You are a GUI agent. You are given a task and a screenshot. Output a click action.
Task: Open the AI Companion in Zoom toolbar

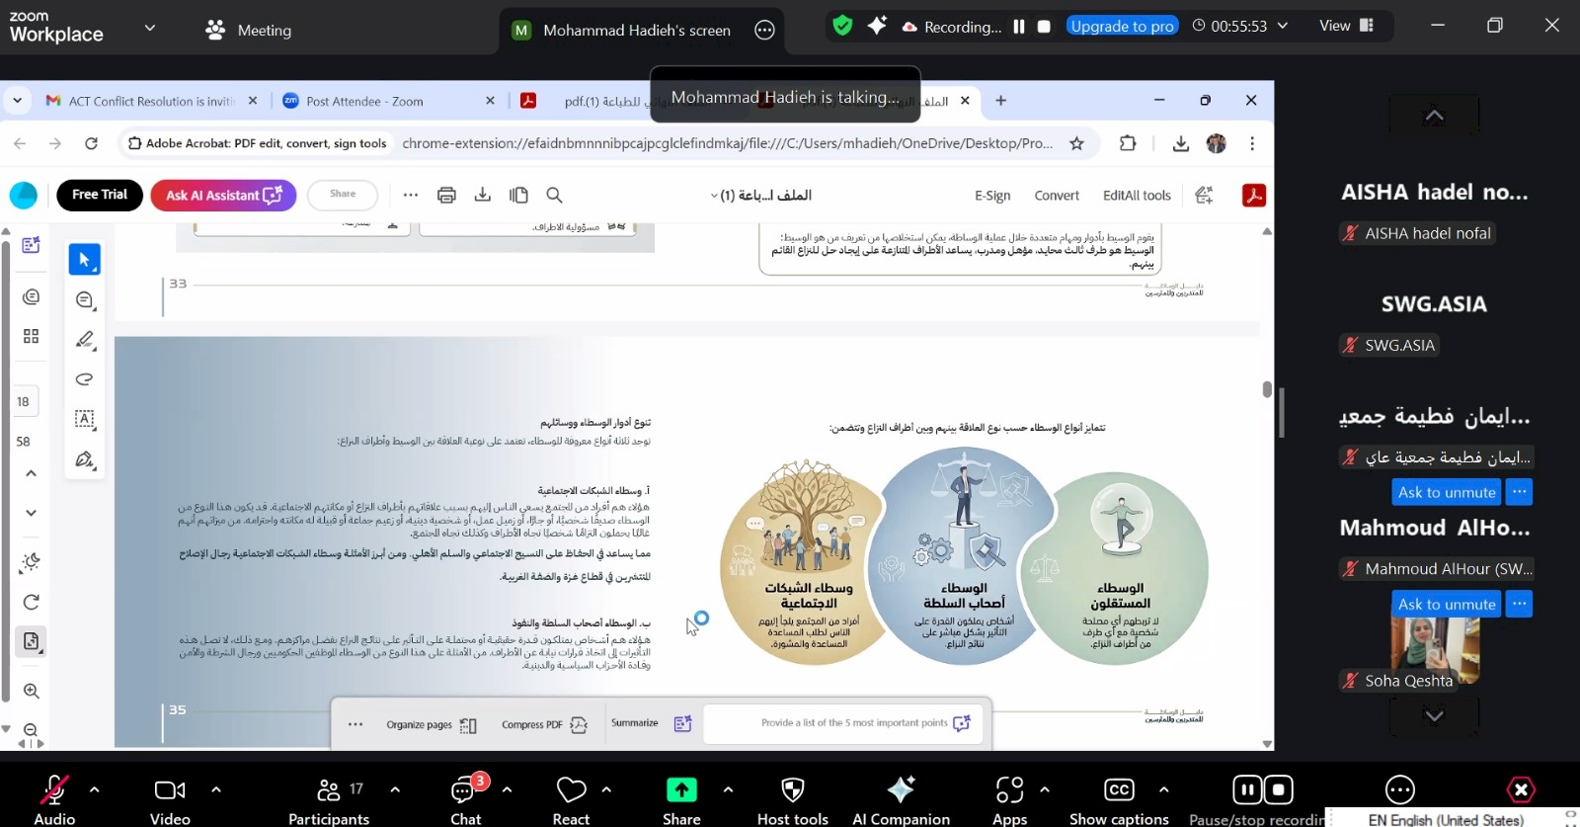pos(901,799)
